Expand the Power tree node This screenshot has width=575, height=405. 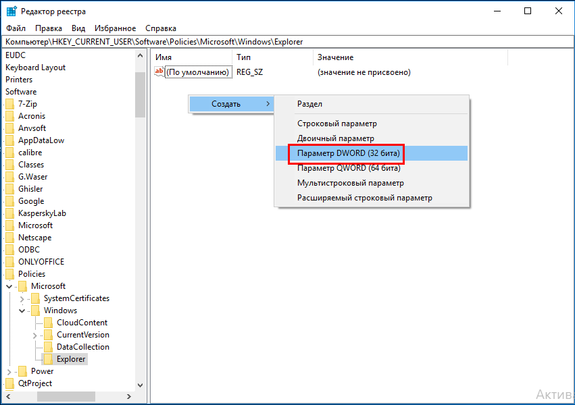click(9, 372)
